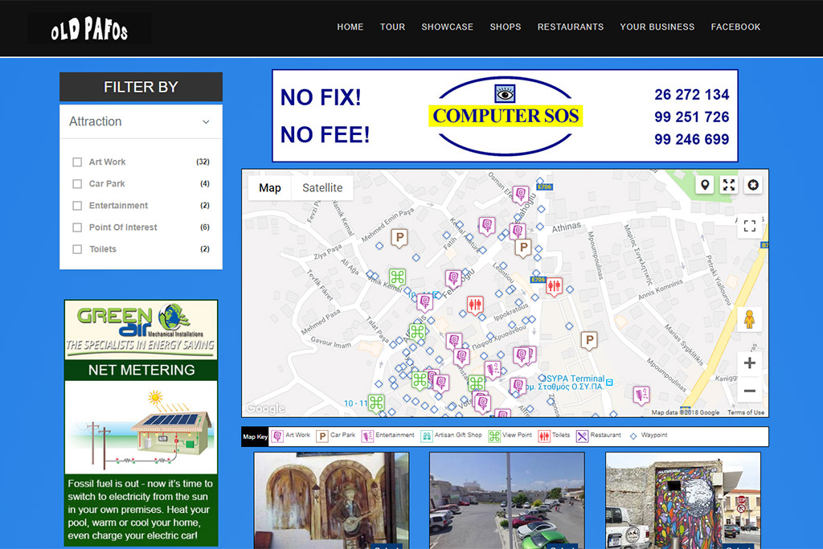Click the Old Pafos logo

coord(89,29)
